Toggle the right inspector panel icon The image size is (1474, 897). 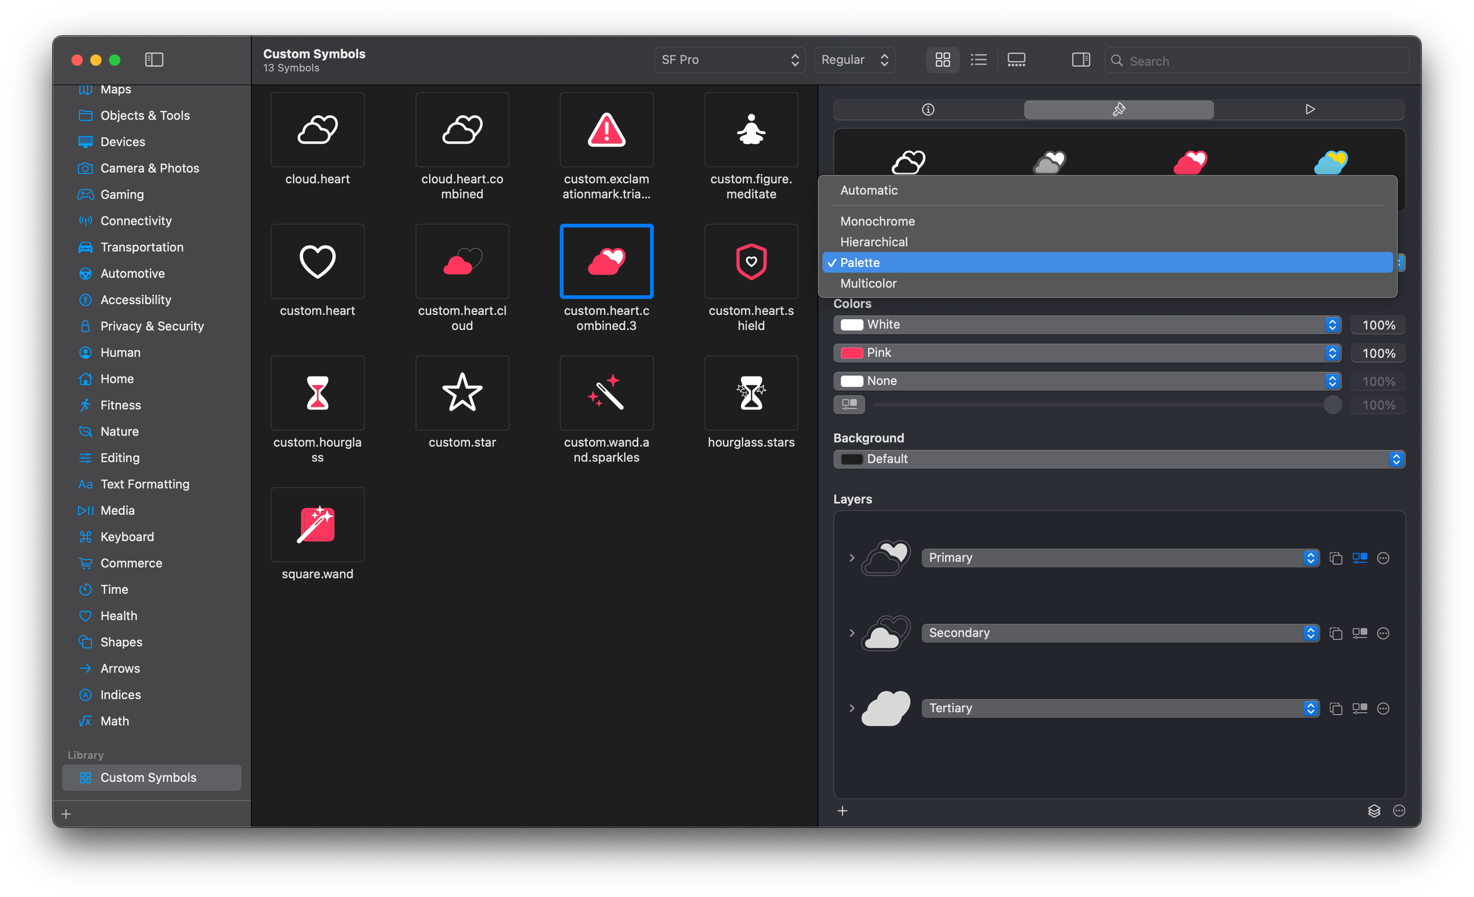click(1081, 60)
